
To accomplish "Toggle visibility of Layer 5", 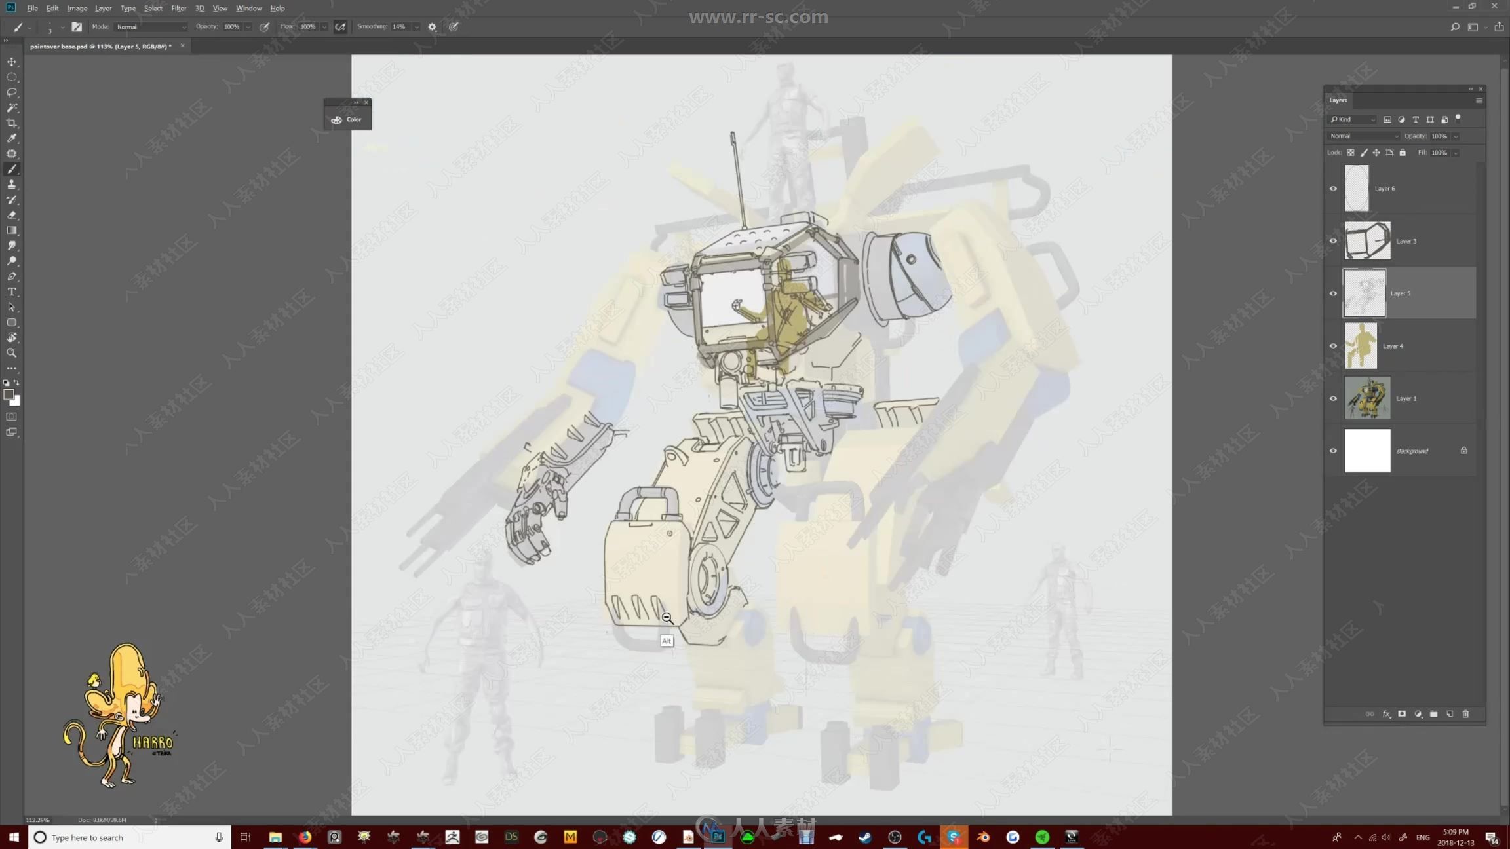I will (1332, 293).
